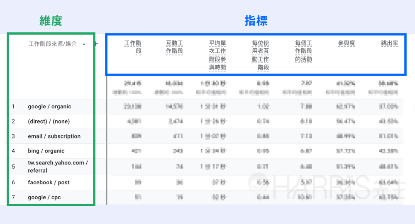Click the 工作階段來源/媒介 dimension label
This screenshot has height=224, width=415.
tap(53, 44)
